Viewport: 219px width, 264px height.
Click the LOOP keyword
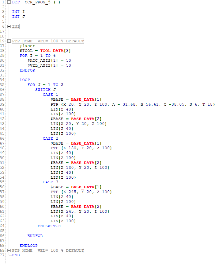[x=25, y=80]
